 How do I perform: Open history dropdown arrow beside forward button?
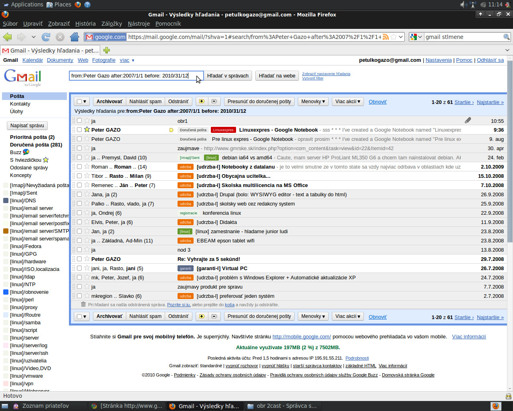click(34, 37)
